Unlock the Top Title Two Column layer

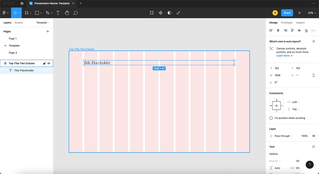[x=44, y=63]
